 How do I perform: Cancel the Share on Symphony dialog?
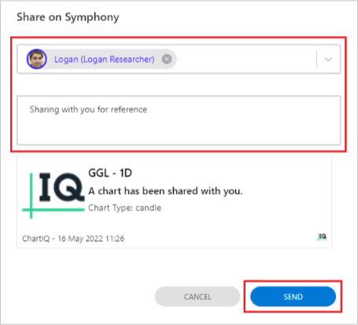point(197,297)
